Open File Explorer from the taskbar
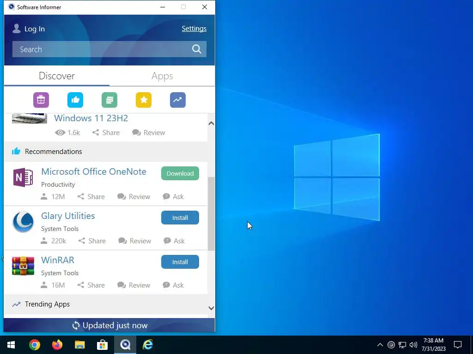Screen dimensions: 473x354 [79, 345]
